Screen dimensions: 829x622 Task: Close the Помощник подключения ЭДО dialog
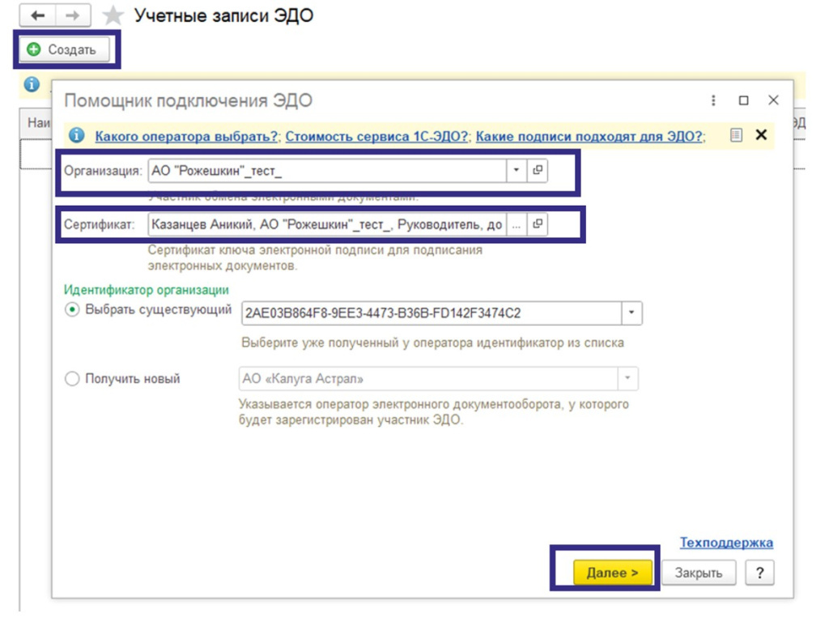pyautogui.click(x=773, y=100)
